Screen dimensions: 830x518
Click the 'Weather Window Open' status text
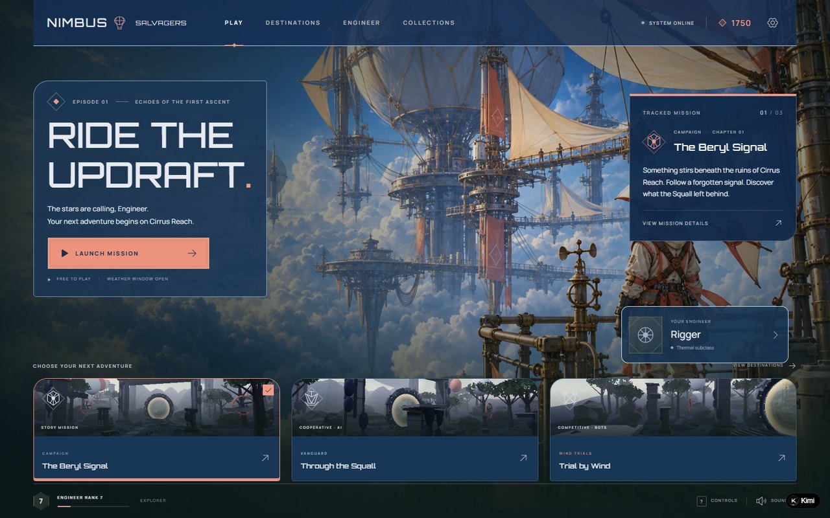(x=137, y=279)
